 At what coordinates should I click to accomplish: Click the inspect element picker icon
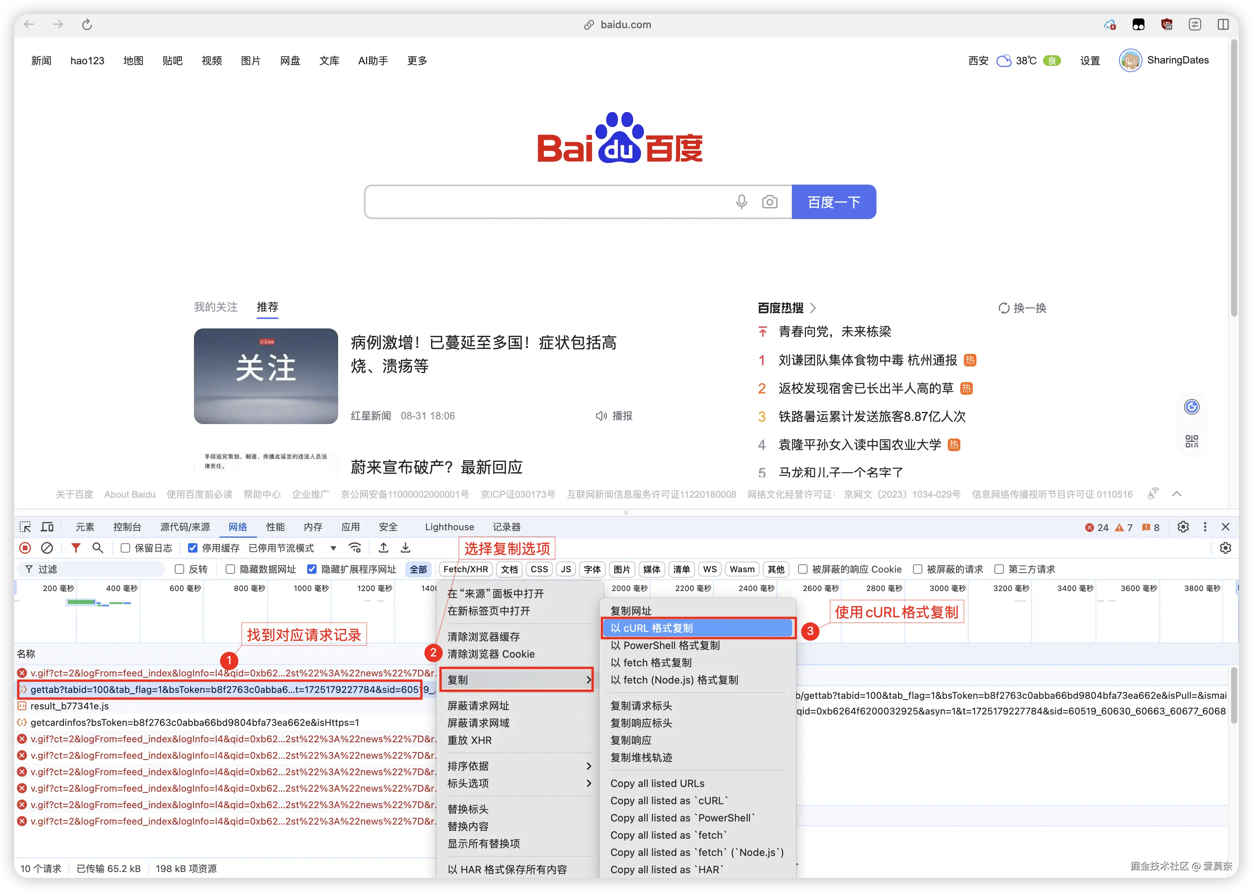(25, 527)
